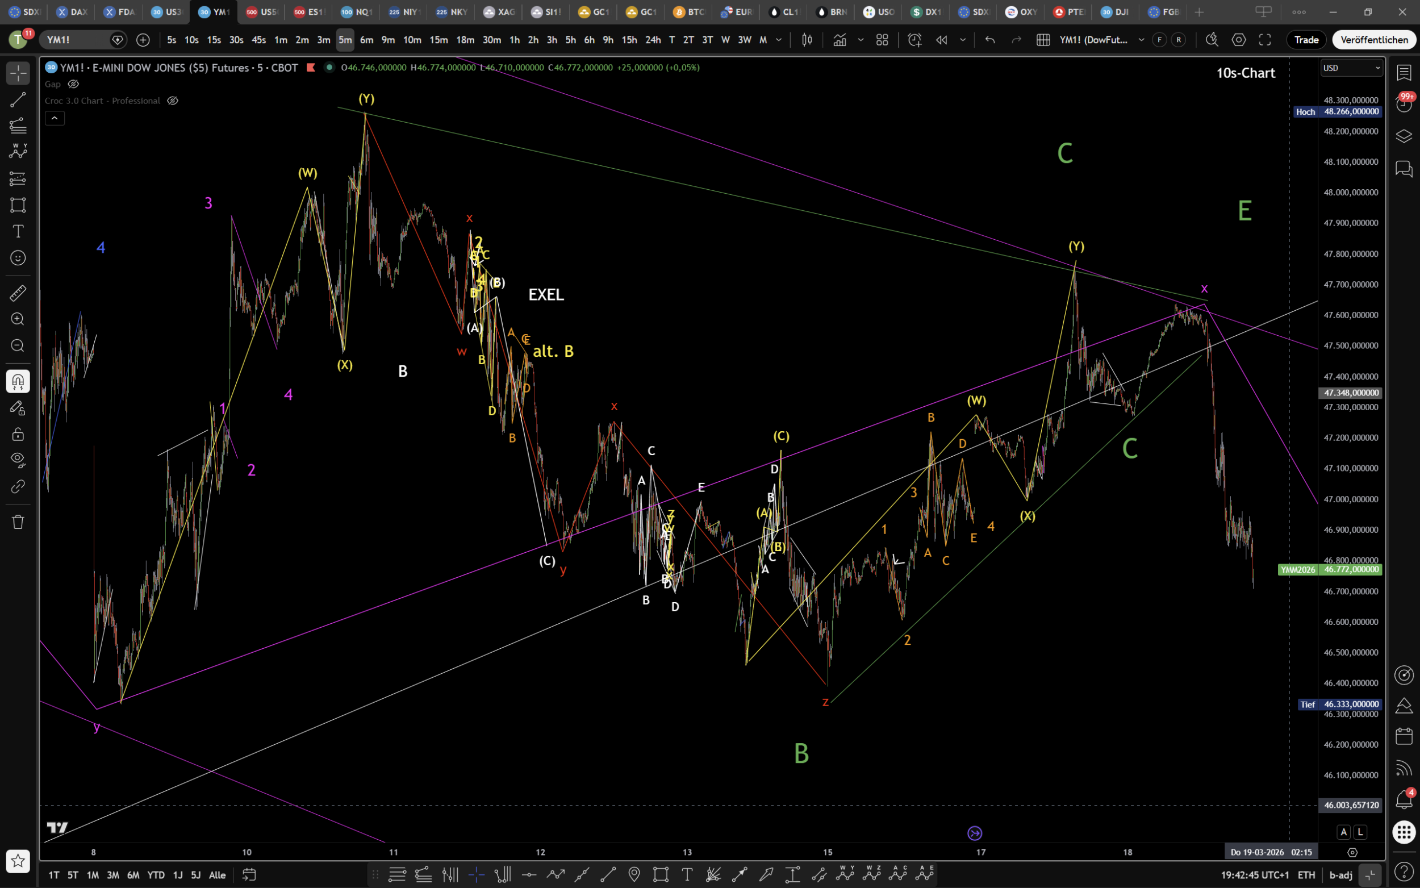
Task: Toggle visibility of Gap indicator
Action: [74, 84]
